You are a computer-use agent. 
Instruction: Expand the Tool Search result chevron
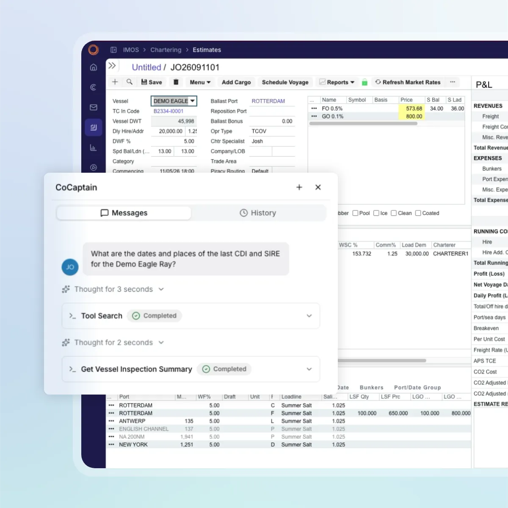click(309, 316)
